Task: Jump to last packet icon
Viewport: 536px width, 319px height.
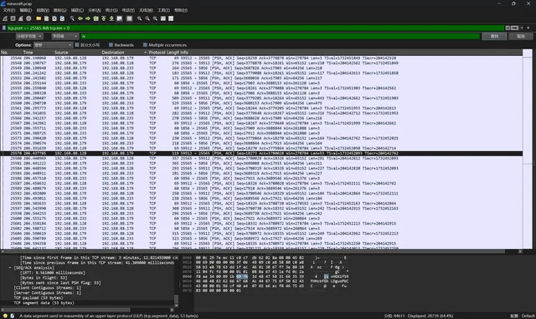Action: 111,18
